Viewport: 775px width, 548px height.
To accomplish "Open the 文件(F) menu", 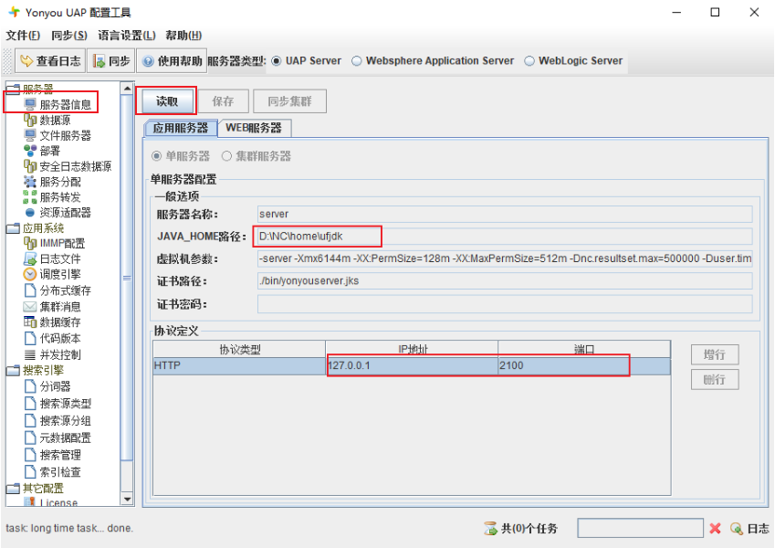I will [x=23, y=35].
